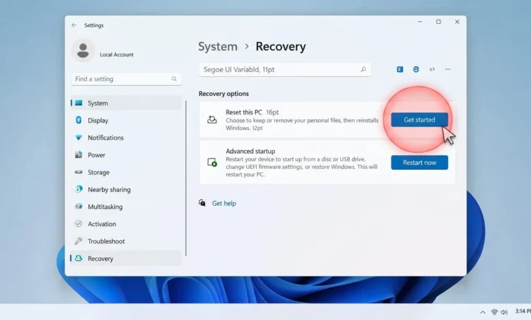
Task: Click the Wi-Fi icon in the system tray
Action: point(494,312)
